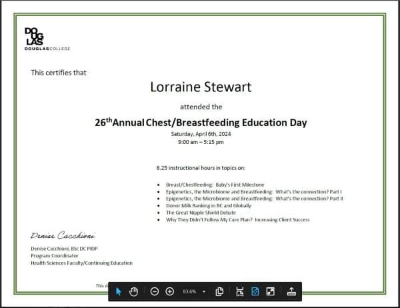Click the 83.6% zoom level field
The height and width of the screenshot is (308, 400).
click(x=189, y=291)
